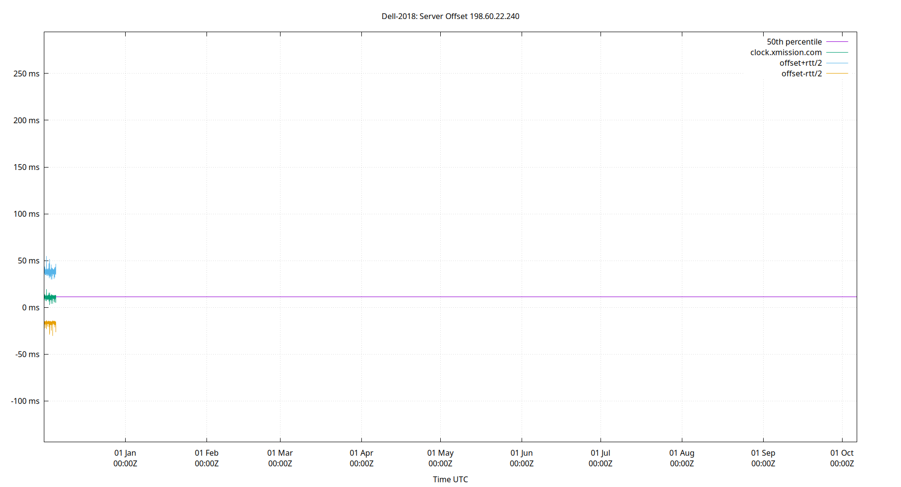Viewport: 901px width, 487px height.
Task: Click the chart title 'Dell-2018: Server Offset 198.60.22.240'
Action: point(450,16)
